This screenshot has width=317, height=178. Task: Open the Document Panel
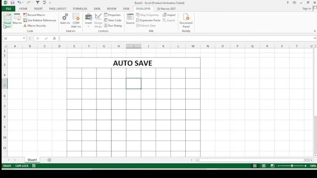(x=186, y=21)
